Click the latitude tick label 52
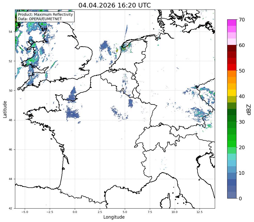 (10, 61)
